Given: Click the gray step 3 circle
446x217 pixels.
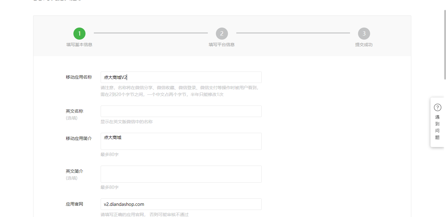Looking at the screenshot, I should pyautogui.click(x=364, y=33).
